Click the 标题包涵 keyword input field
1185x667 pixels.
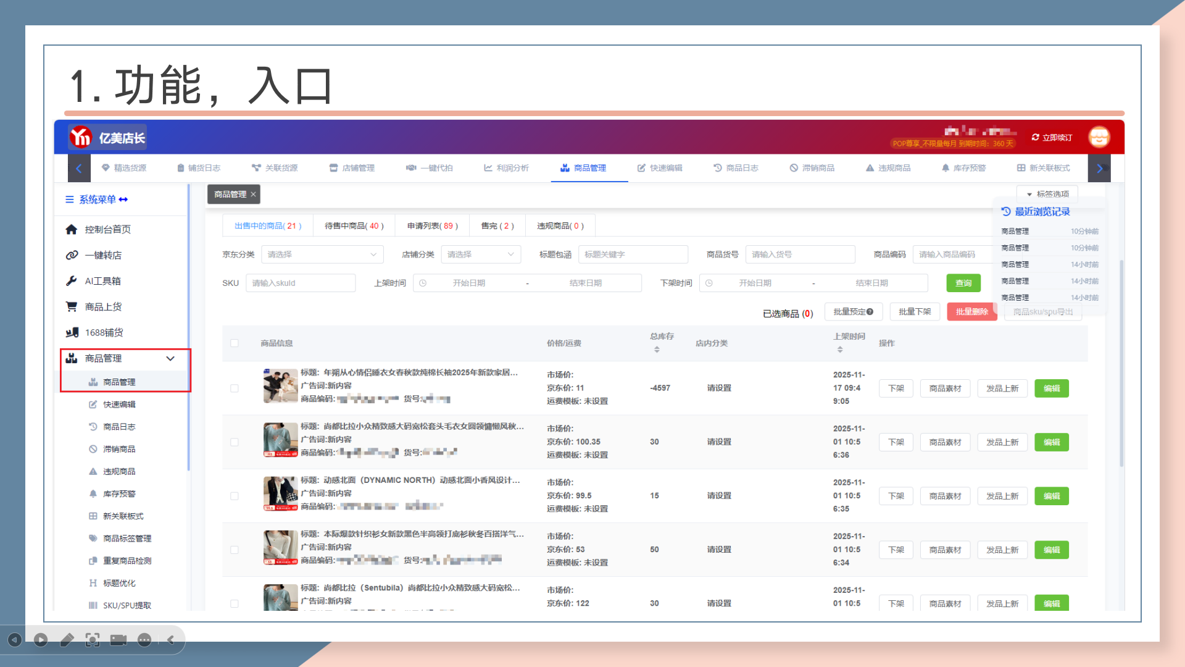(x=633, y=254)
